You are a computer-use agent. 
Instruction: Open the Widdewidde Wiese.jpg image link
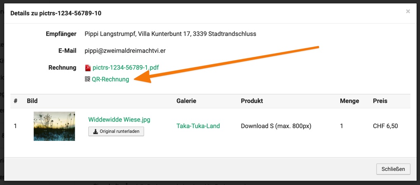[119, 119]
